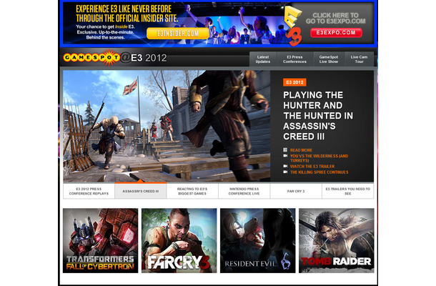The width and height of the screenshot is (436, 286).
Task: Click video icon next to The Killing Spree Continues
Action: pyautogui.click(x=285, y=172)
